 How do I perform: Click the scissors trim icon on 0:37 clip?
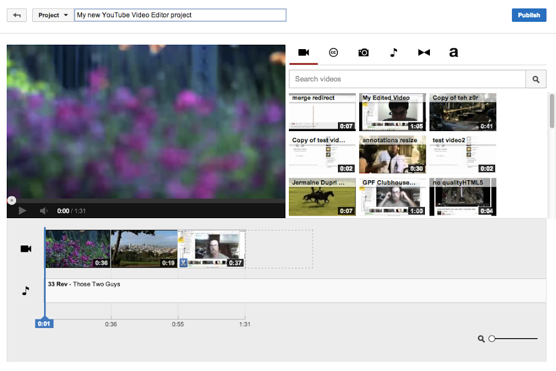click(183, 262)
